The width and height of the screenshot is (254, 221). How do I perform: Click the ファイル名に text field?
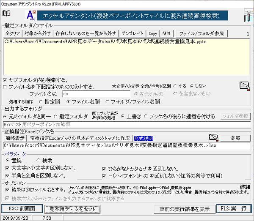pyautogui.click(x=97, y=94)
